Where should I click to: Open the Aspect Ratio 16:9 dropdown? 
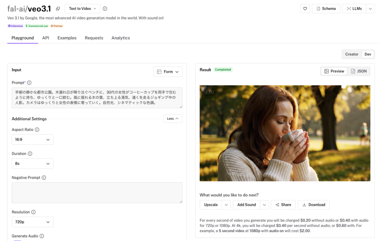33,139
